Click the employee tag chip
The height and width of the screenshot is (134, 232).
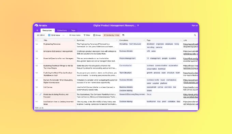(169, 44)
